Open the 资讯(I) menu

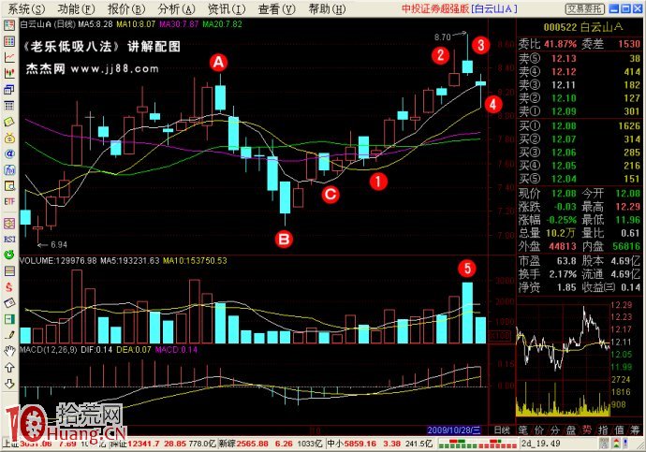coord(227,8)
